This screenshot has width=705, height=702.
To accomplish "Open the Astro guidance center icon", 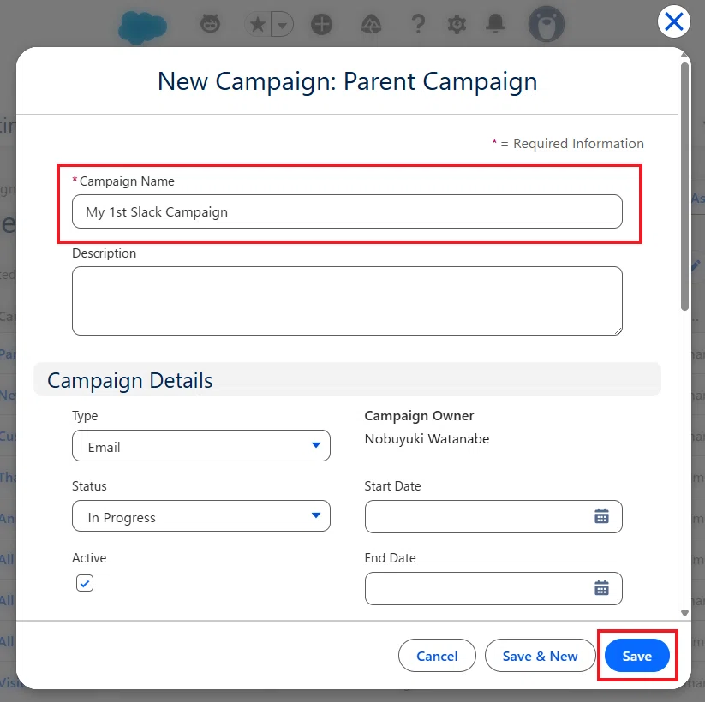I will [x=210, y=24].
